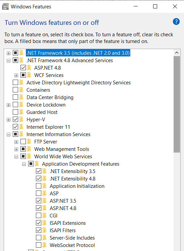Click the folder icon beside WebSocket Protocol
Viewport: 184px width, 251px height.
(x=44, y=245)
